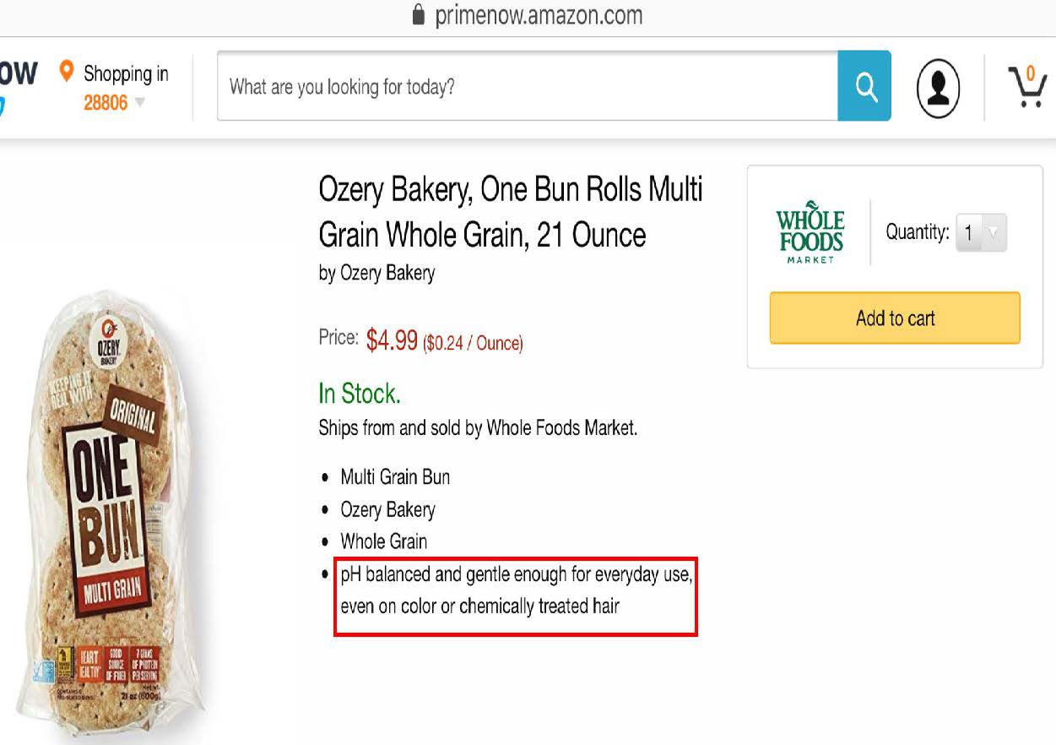
Task: Open the account profile icon
Action: pos(938,88)
